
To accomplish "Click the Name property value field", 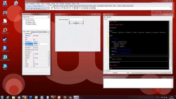I will coord(40,44).
